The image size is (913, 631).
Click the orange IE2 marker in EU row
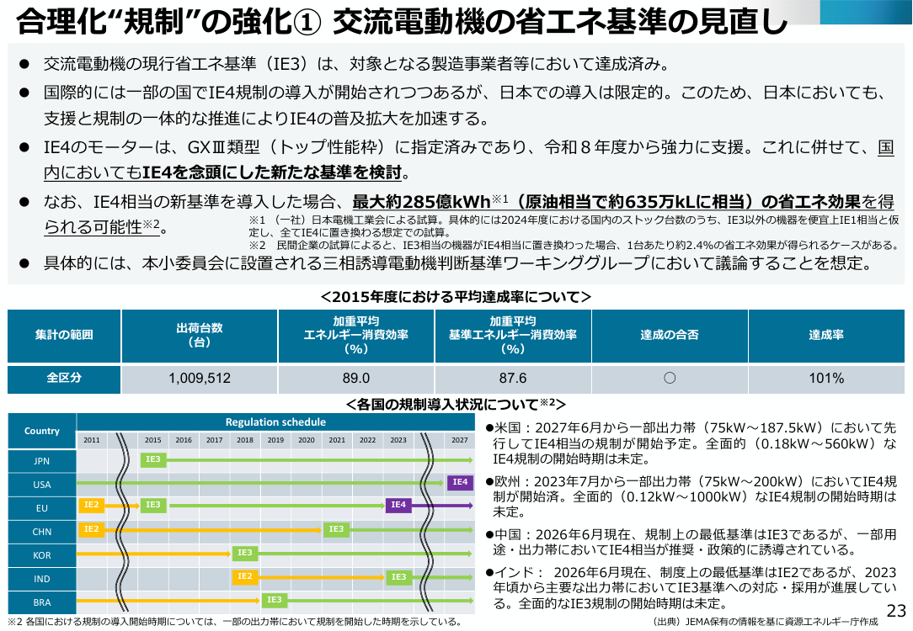click(92, 505)
